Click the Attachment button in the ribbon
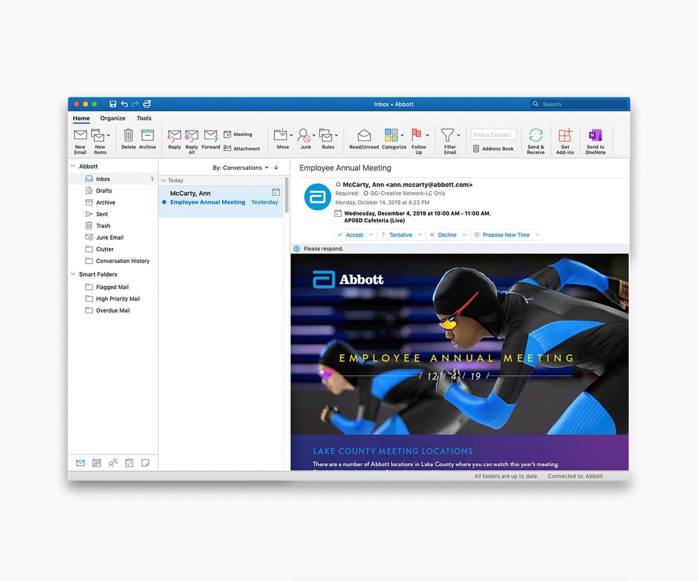Screen dimensions: 698x581 (242, 149)
